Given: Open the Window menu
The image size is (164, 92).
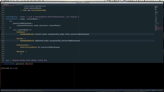Looking at the screenshot, I should pyautogui.click(x=39, y=1).
